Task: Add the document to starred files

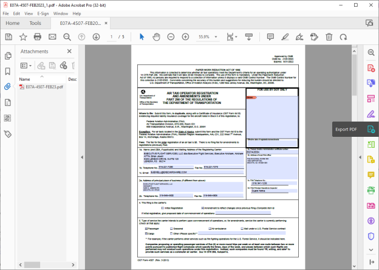Action: pyautogui.click(x=23, y=36)
